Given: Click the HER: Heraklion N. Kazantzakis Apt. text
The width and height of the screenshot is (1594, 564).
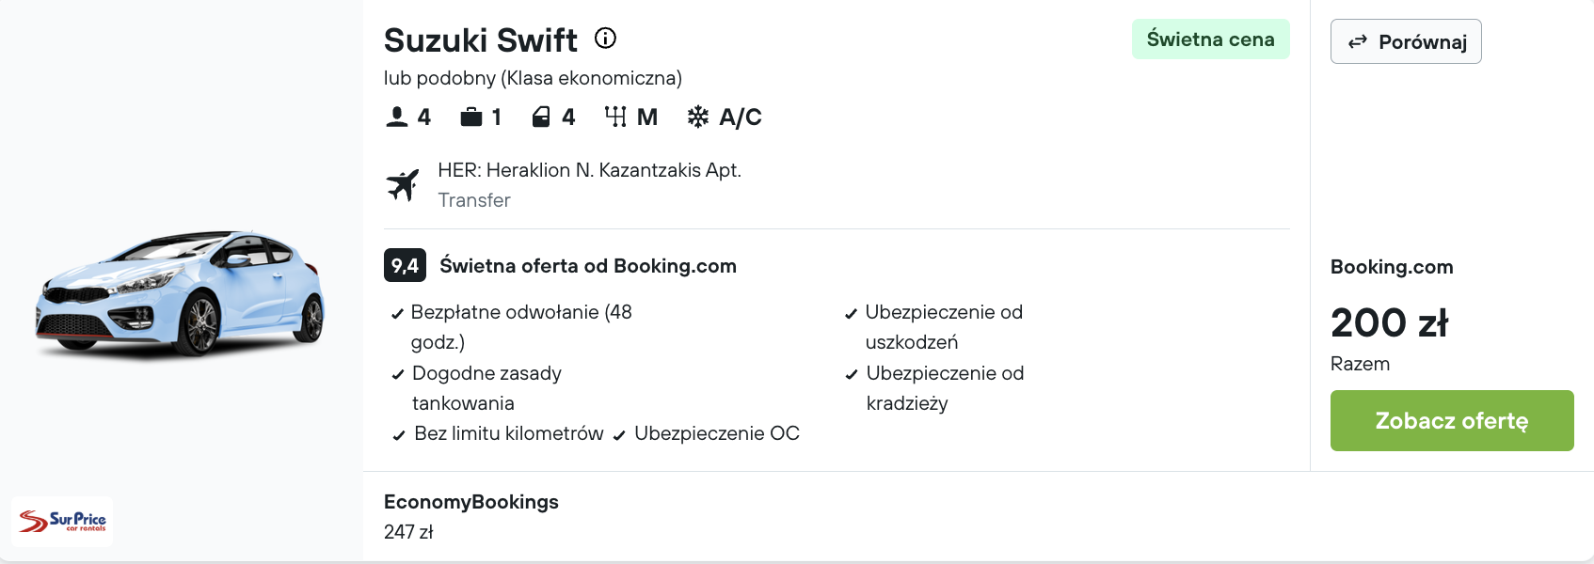Looking at the screenshot, I should click(589, 170).
